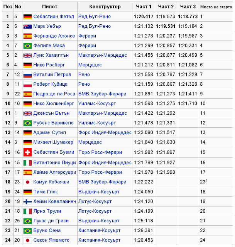Click the Част 2 column header

pos(166,7)
